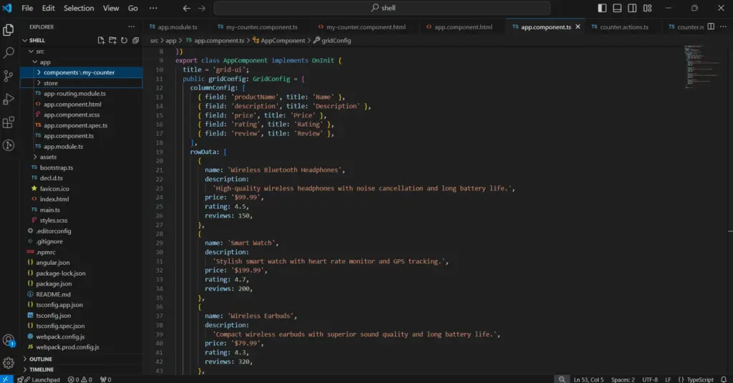
Task: Open editor tab bar more actions
Action: point(723,26)
